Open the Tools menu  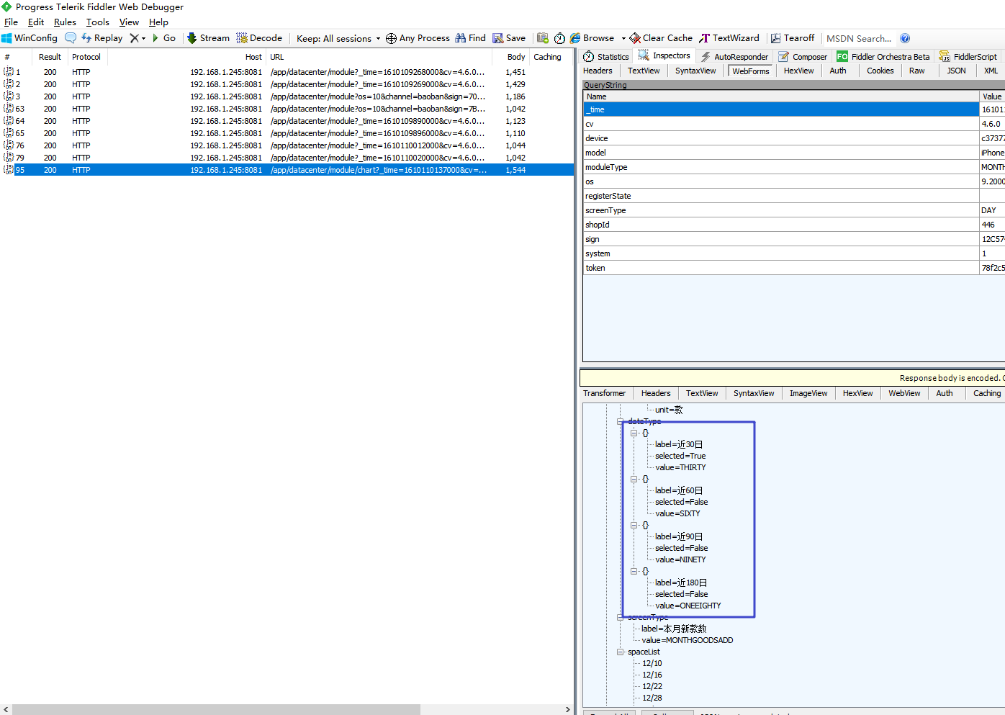tap(98, 22)
